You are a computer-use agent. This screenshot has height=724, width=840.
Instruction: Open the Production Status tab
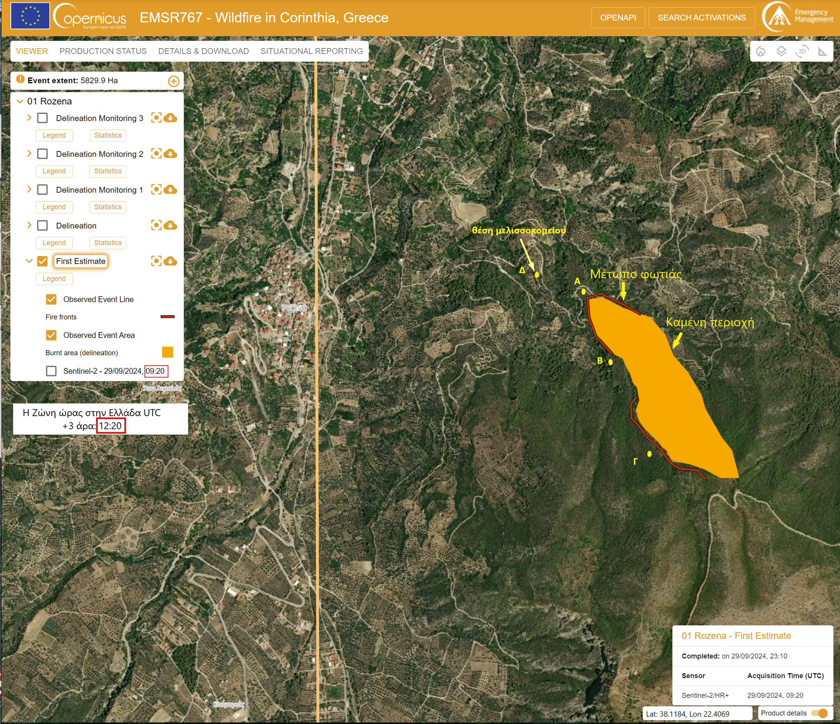[x=103, y=51]
